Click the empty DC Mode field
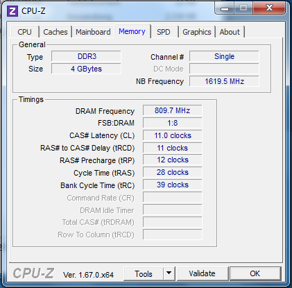Screen dimensions: 292x288 [x=224, y=69]
